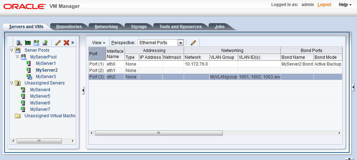This screenshot has height=160, width=357.
Task: Click the navigation tree scrollbar right arrow
Action: (x=73, y=141)
